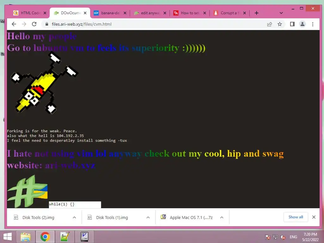Image resolution: width=324 pixels, height=243 pixels.
Task: Bookmark this page with the star icon
Action: pos(280,24)
